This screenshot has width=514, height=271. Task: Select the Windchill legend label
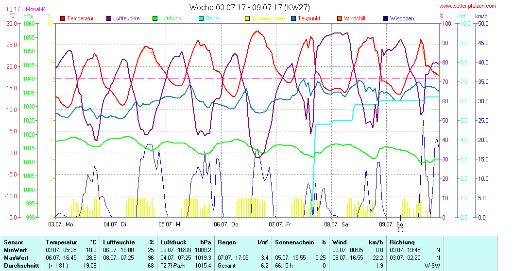[355, 18]
